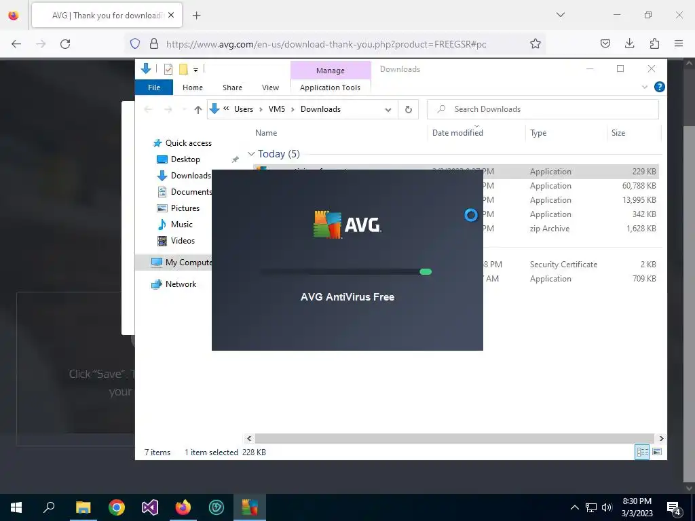Select the 60,788 KB Application file row
Screen dimensions: 695x521
tap(570, 186)
